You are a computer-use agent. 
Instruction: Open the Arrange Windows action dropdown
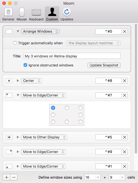click(40, 31)
